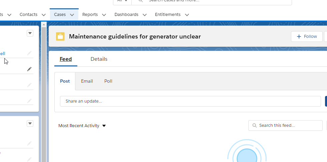Click the magnifier icon in feed search
Screen dimensions: 327x162
(x=255, y=125)
